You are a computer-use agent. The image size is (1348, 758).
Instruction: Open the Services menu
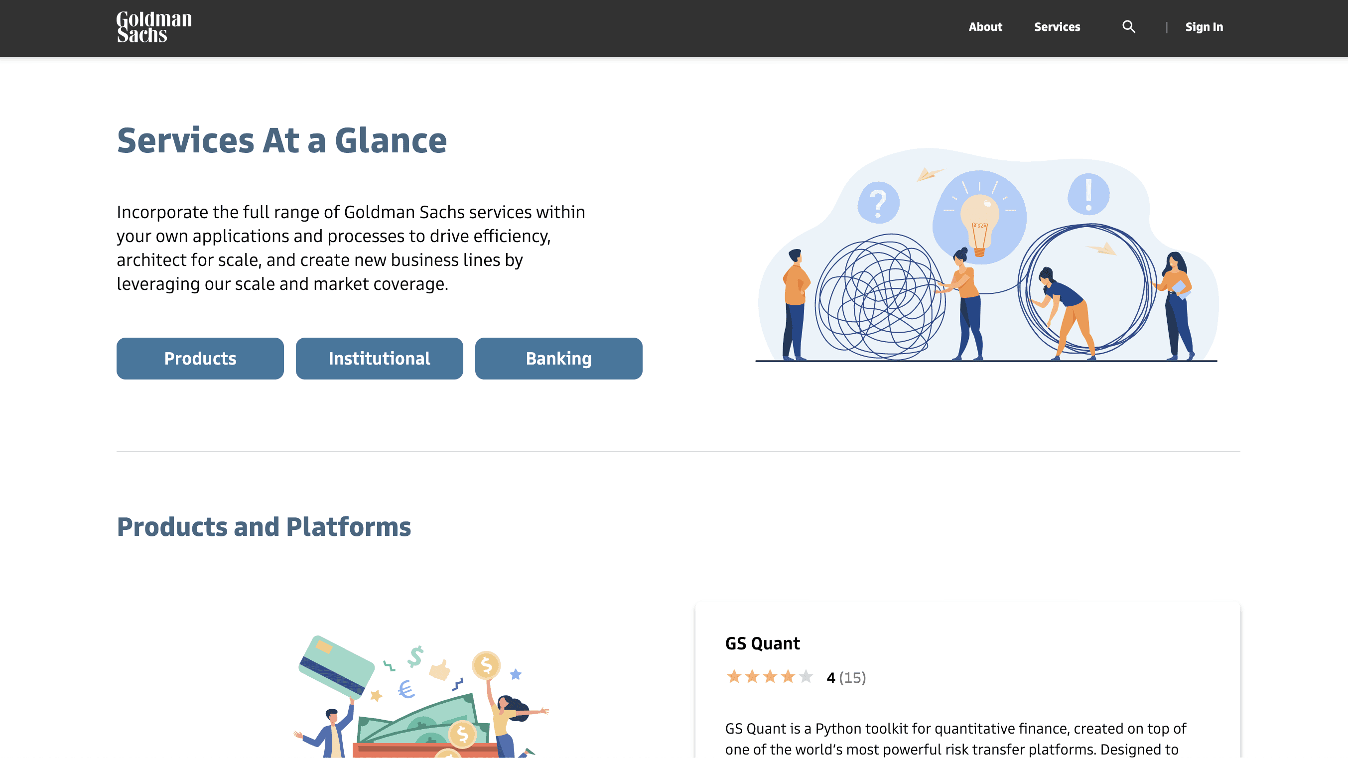[x=1057, y=27]
